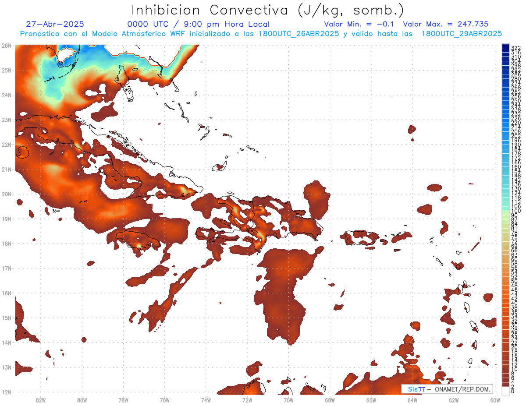Click the 66W longitude axis label
The image size is (526, 406).
tap(371, 400)
